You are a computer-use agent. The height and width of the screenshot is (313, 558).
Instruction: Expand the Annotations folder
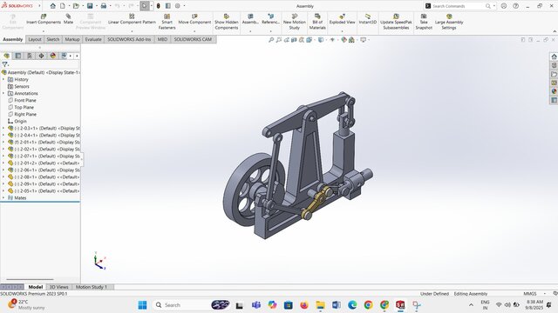pos(3,93)
